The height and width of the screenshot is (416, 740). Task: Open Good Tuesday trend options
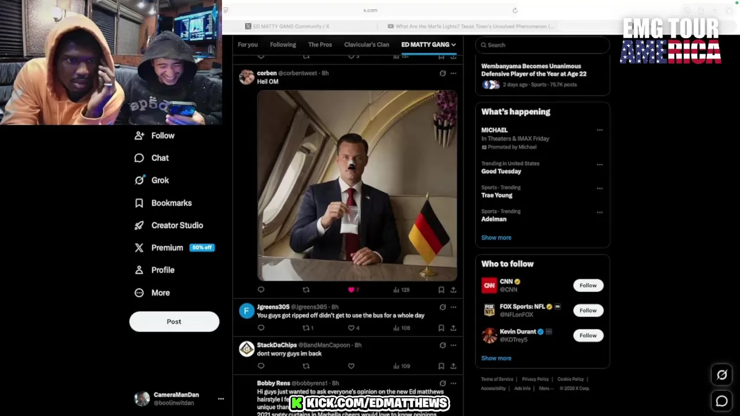pos(600,164)
